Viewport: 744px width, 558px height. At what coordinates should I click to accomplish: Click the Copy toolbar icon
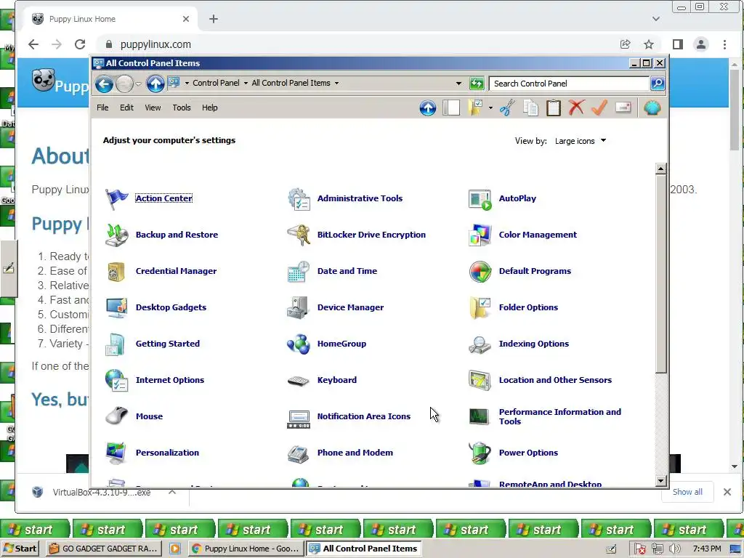click(x=530, y=108)
